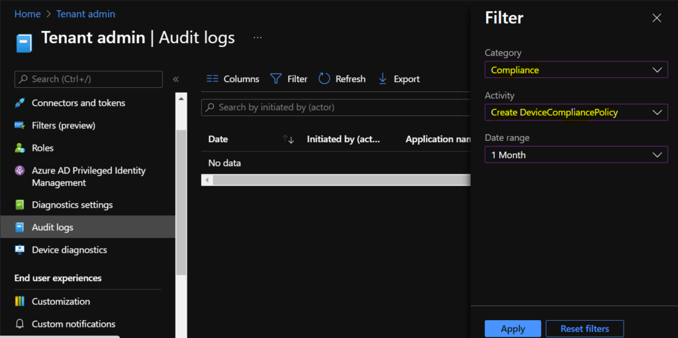Click the Search by initiated by field

click(x=336, y=107)
